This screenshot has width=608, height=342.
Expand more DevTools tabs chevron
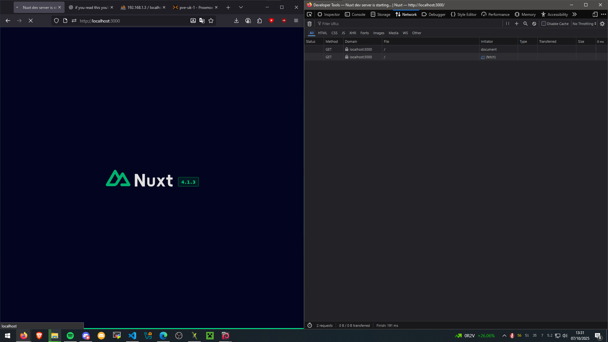pyautogui.click(x=574, y=14)
